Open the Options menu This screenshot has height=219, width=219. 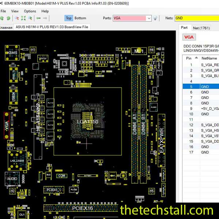pos(30,11)
